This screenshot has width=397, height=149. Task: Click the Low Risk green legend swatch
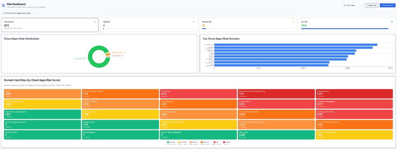[168, 142]
